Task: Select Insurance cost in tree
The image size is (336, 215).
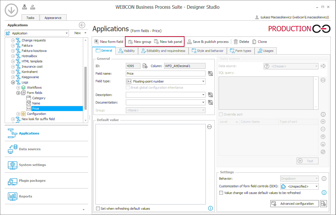Action: 32,67
